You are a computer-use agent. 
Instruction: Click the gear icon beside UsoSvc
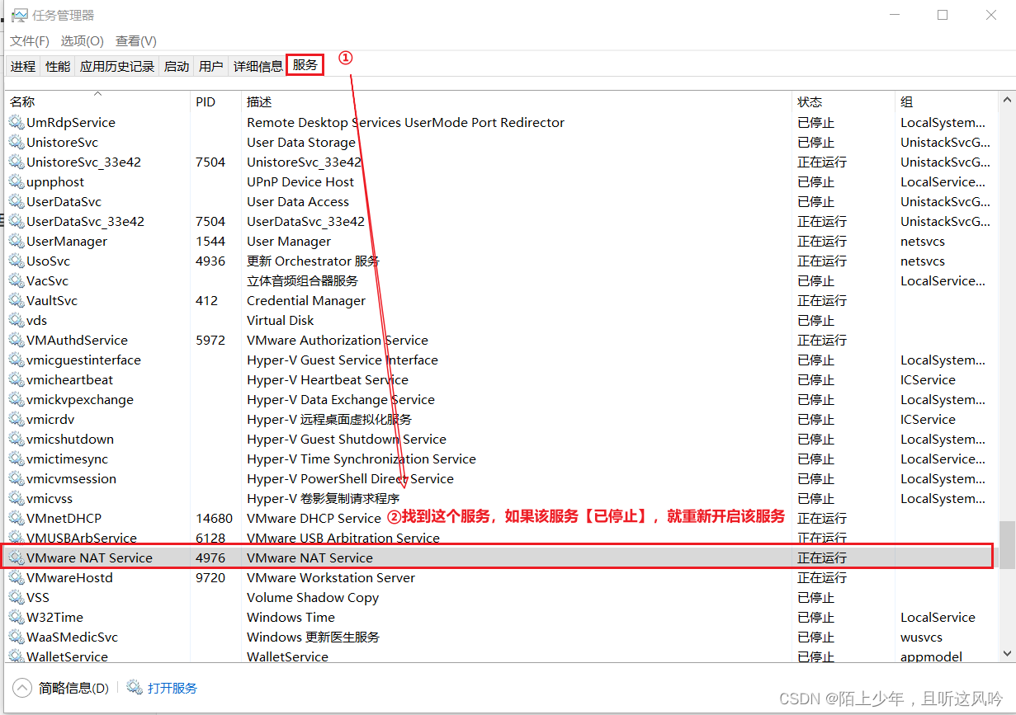17,261
